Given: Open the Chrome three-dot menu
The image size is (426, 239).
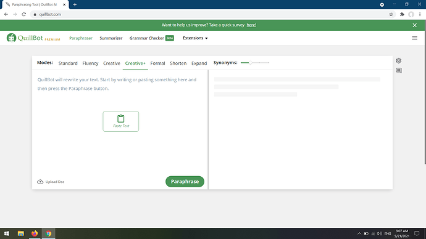Looking at the screenshot, I should pyautogui.click(x=420, y=14).
